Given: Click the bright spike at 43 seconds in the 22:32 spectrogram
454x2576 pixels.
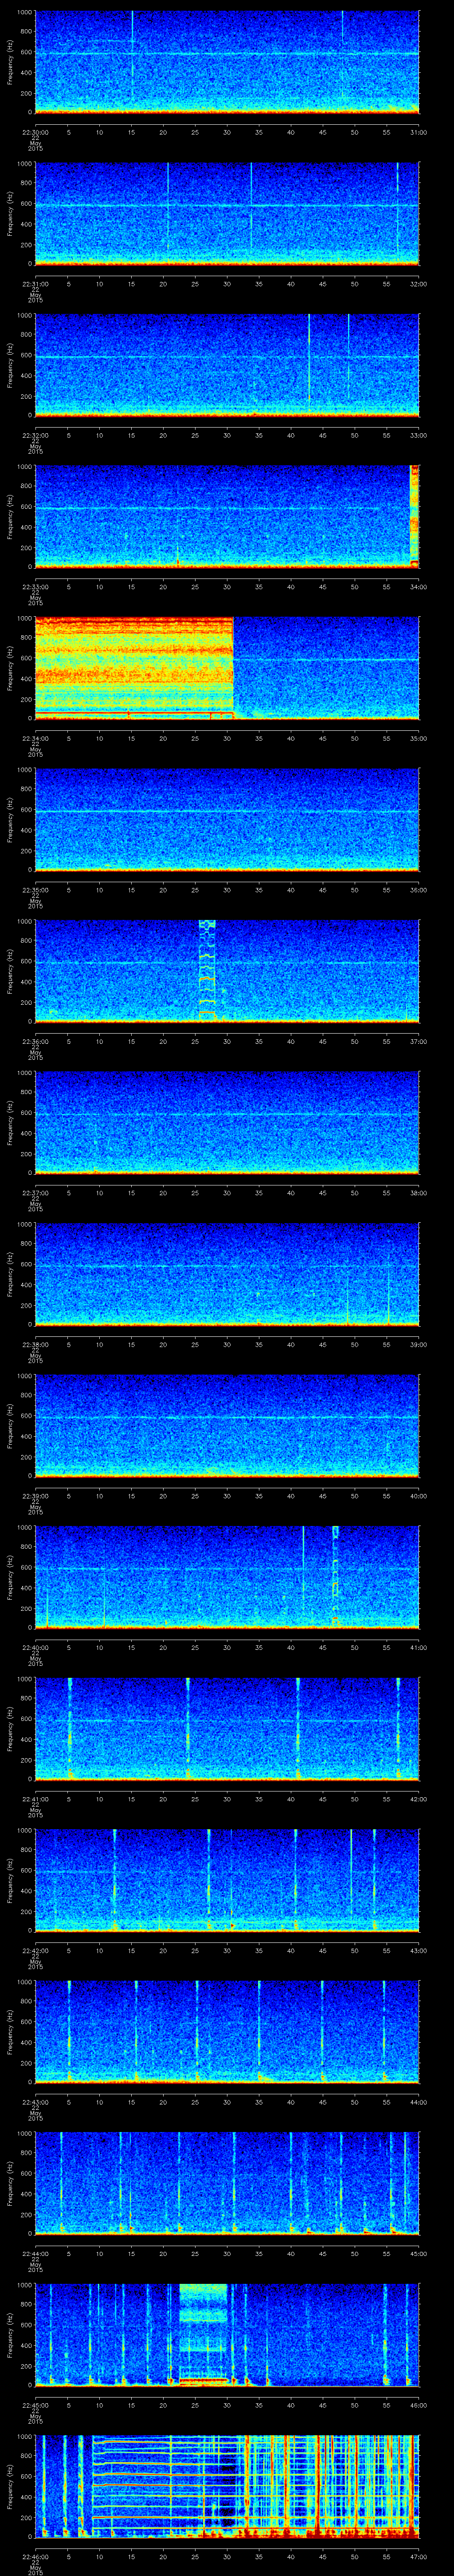Looking at the screenshot, I should click(x=309, y=360).
